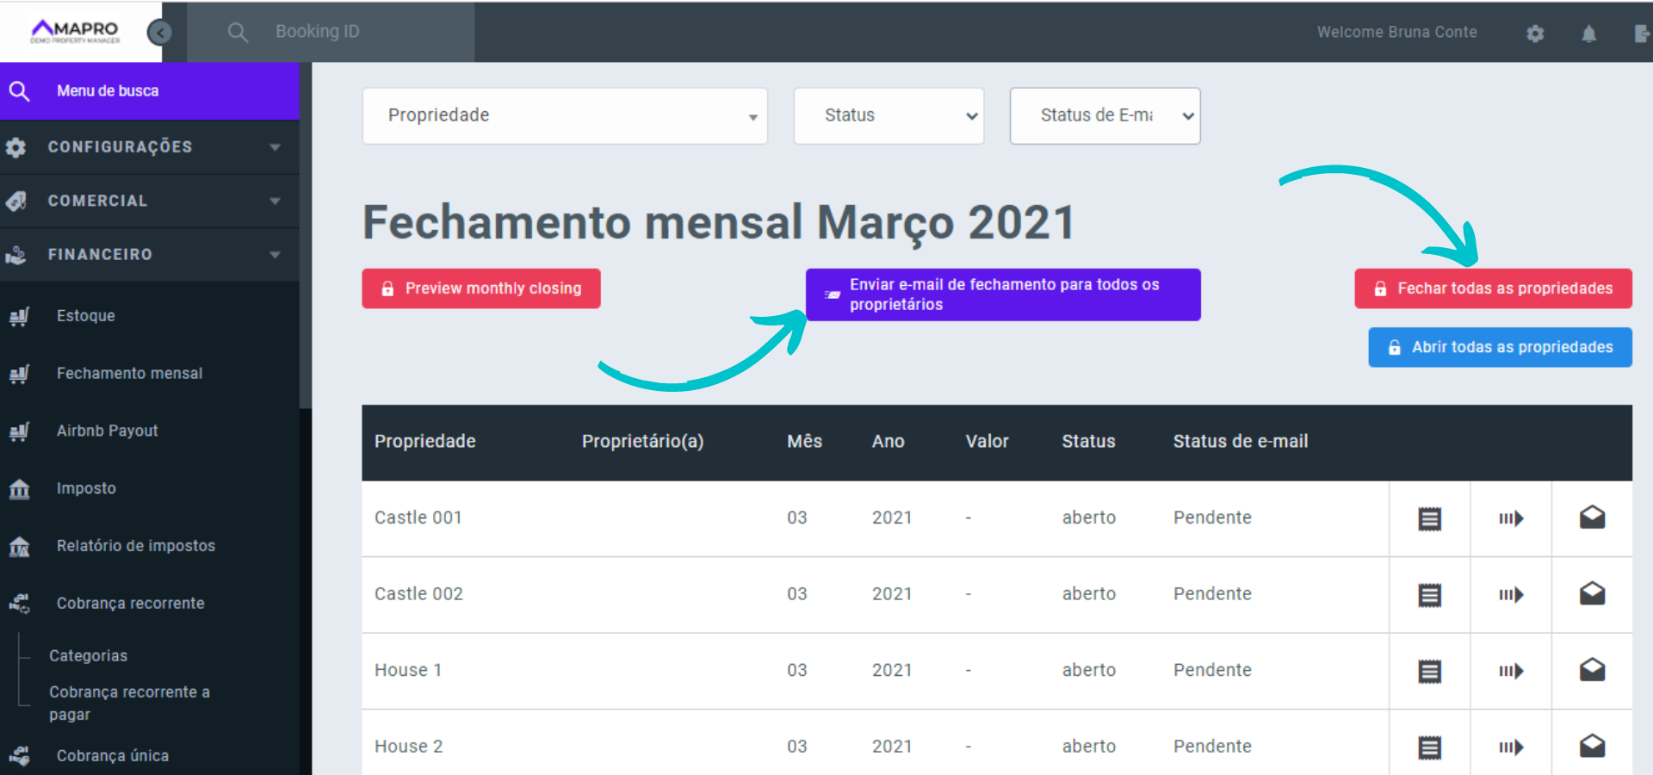Open the Propriedade dropdown filter
Image resolution: width=1653 pixels, height=775 pixels.
pyautogui.click(x=564, y=115)
